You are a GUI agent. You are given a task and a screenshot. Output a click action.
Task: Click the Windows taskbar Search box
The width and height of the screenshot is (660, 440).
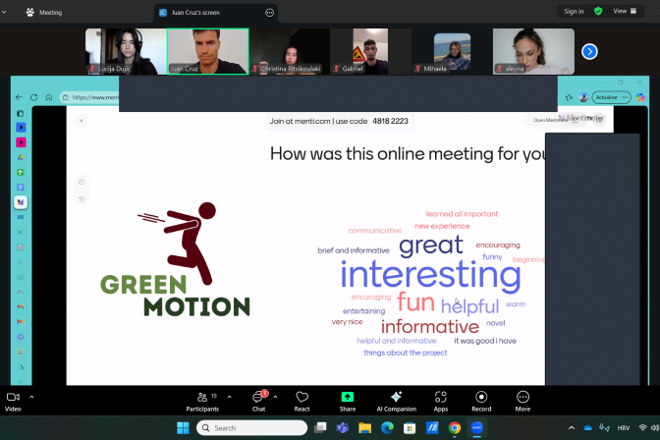pos(251,428)
